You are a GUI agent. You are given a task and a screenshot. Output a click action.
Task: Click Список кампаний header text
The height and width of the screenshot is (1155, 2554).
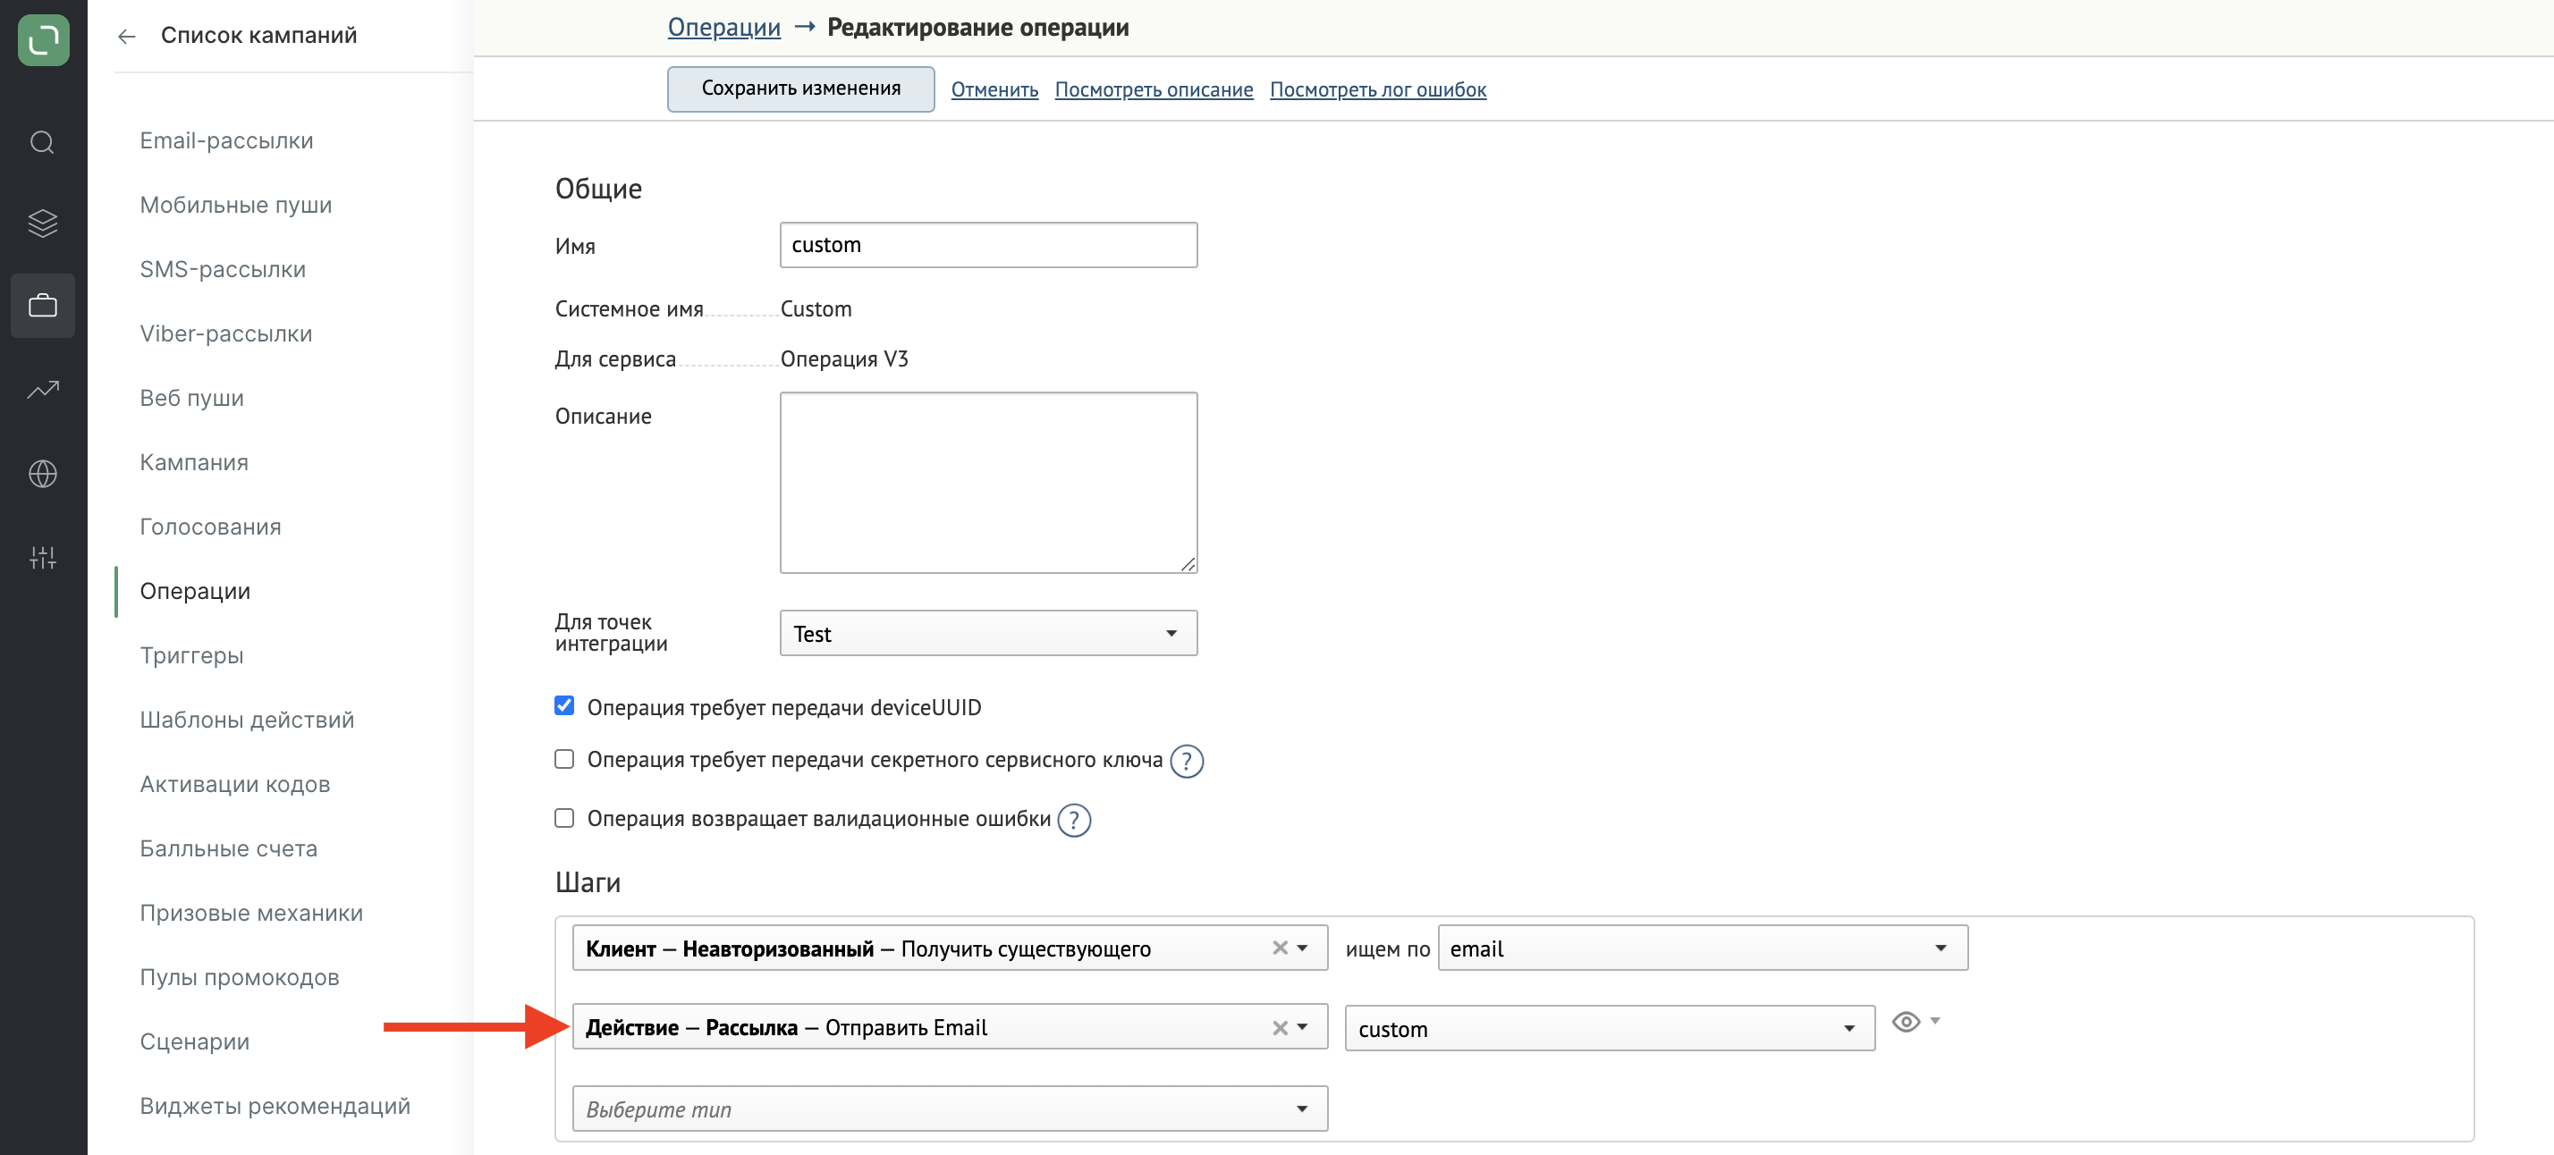258,36
